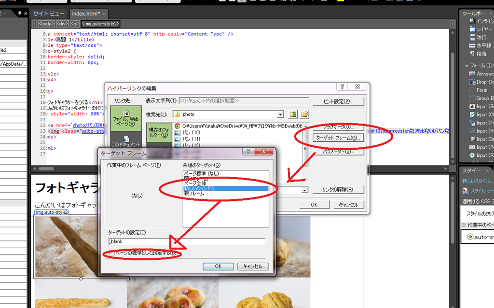Click キャンセル in ハイパーリンクの編集 dialog
Image resolution: width=494 pixels, height=308 pixels.
[x=348, y=205]
